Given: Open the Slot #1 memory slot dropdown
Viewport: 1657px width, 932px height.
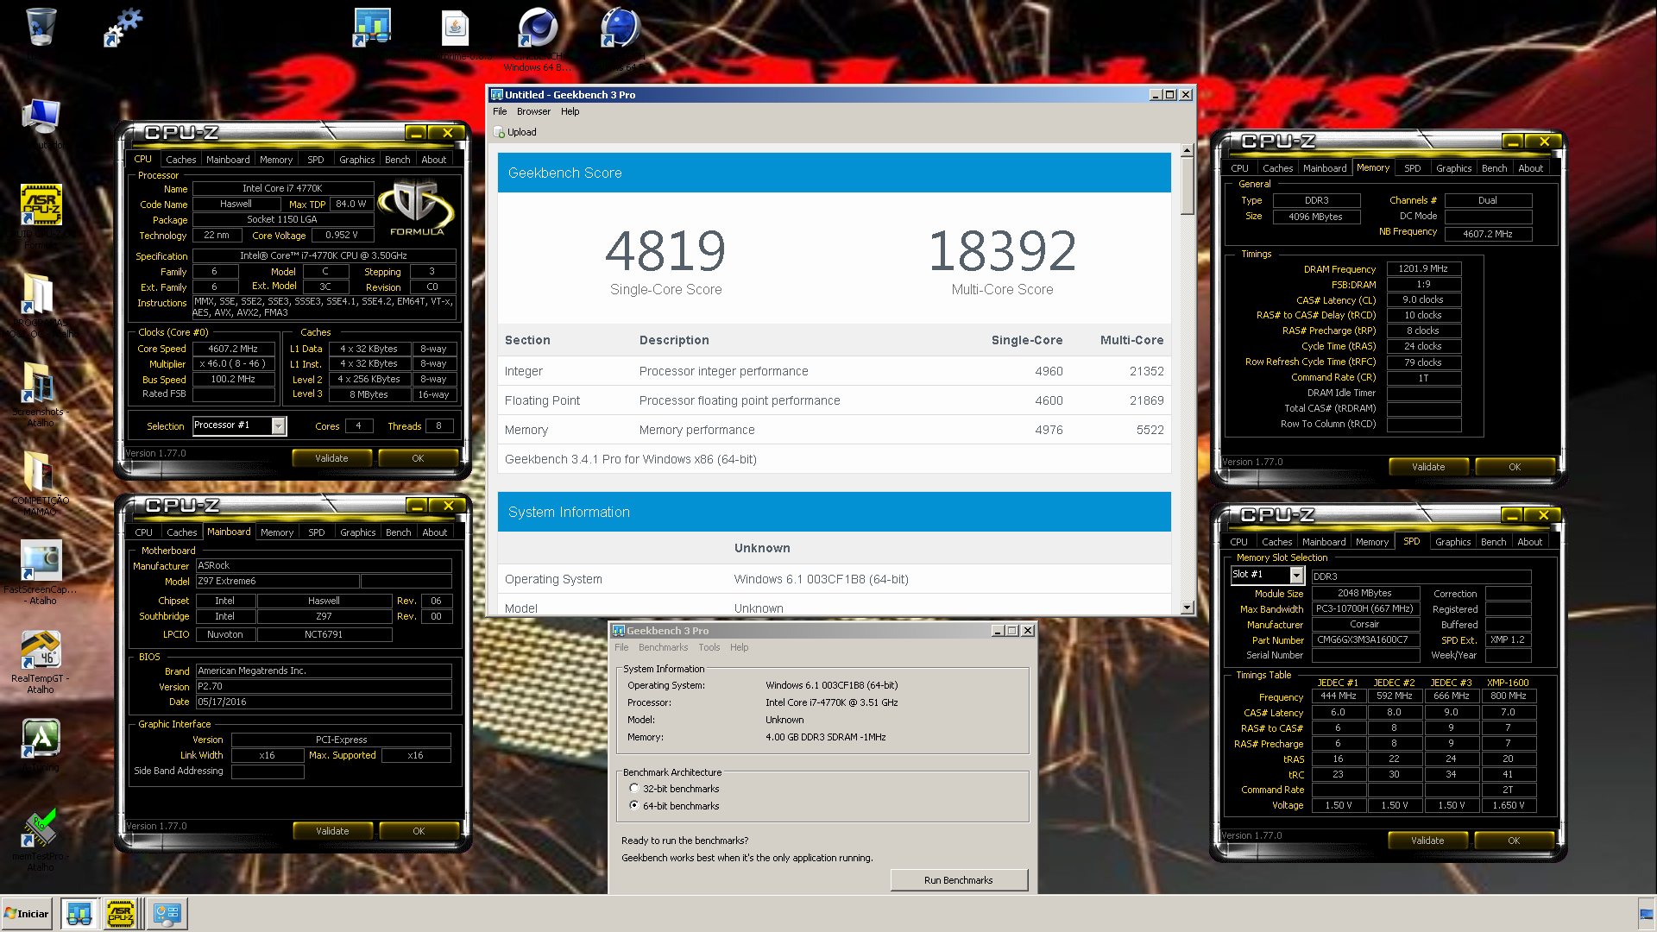Looking at the screenshot, I should click(x=1296, y=575).
